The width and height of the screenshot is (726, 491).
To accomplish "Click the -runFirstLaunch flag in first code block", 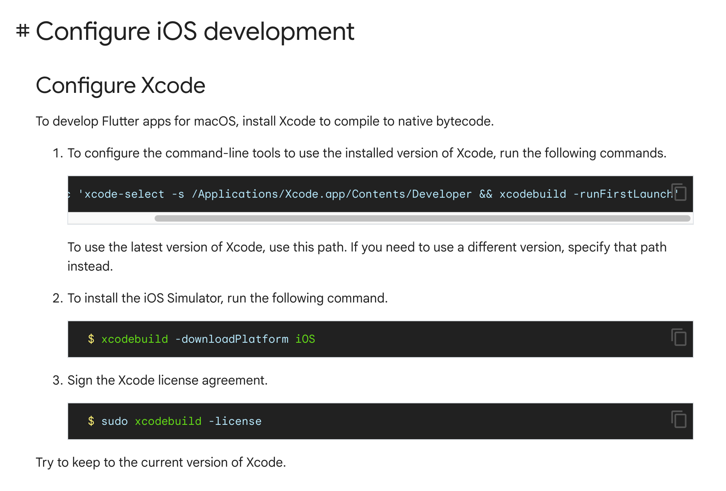I will pos(623,194).
